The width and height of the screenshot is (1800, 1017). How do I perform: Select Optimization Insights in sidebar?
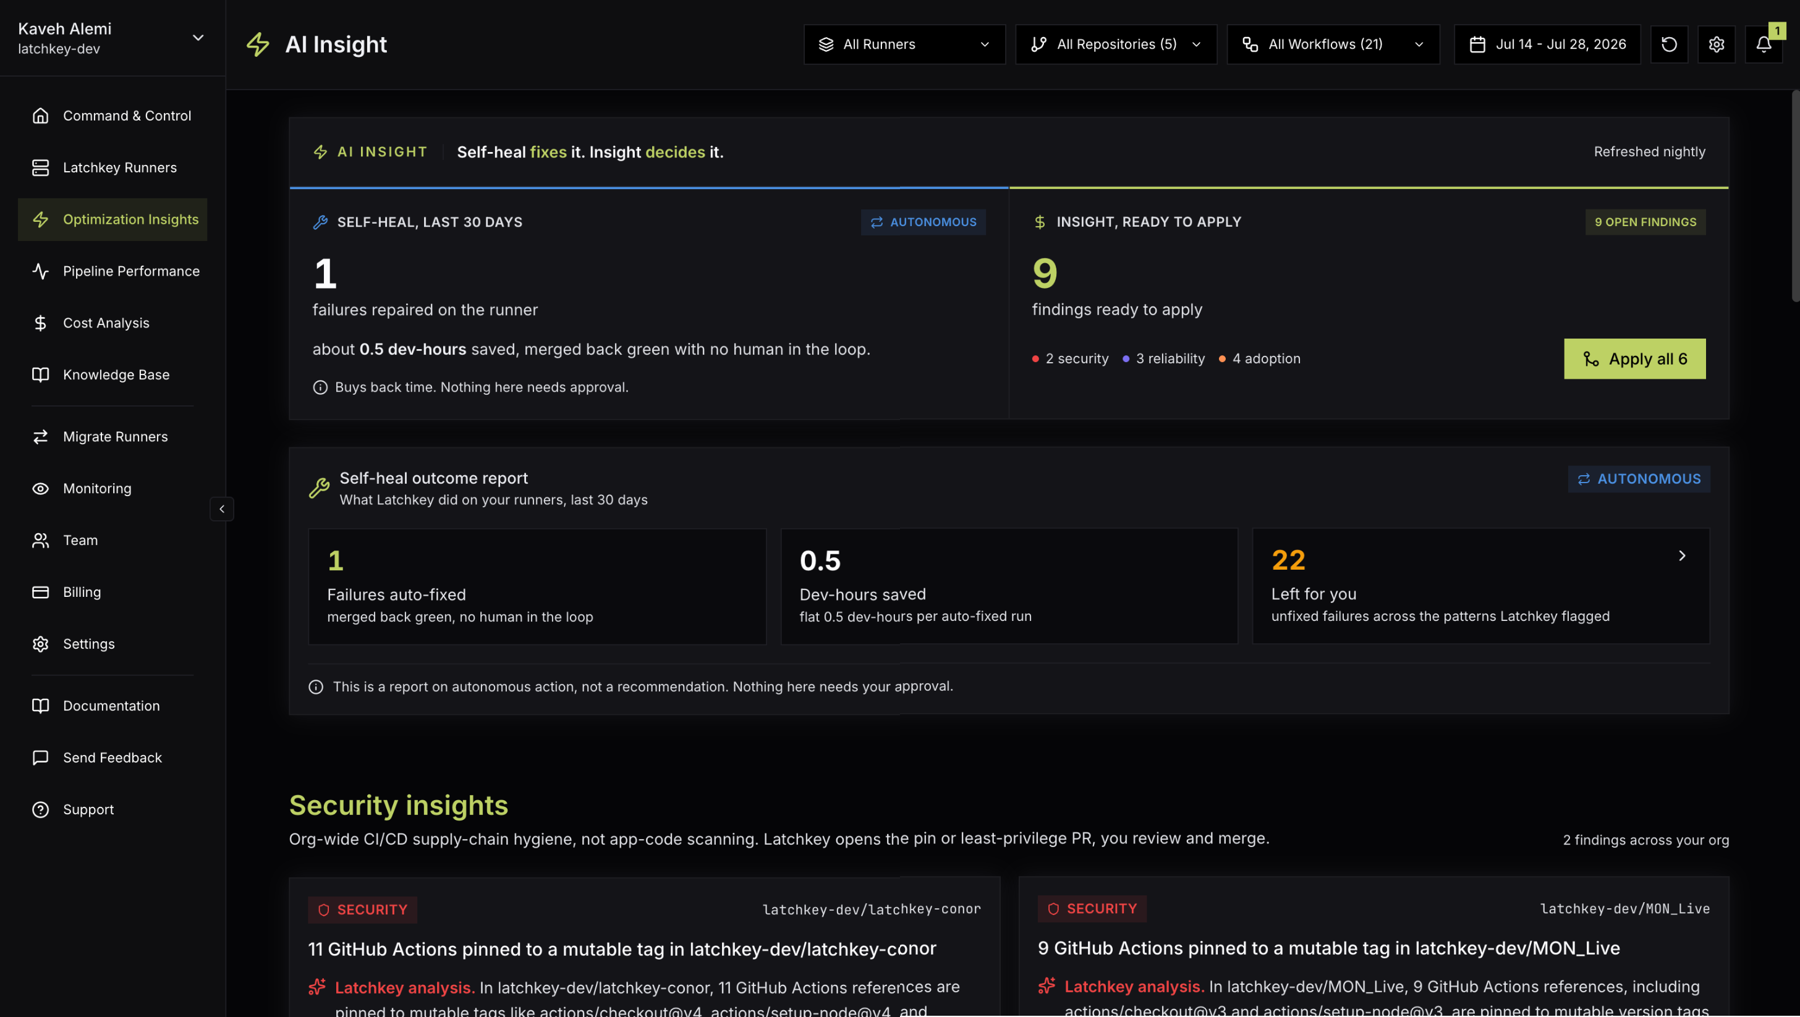112,219
